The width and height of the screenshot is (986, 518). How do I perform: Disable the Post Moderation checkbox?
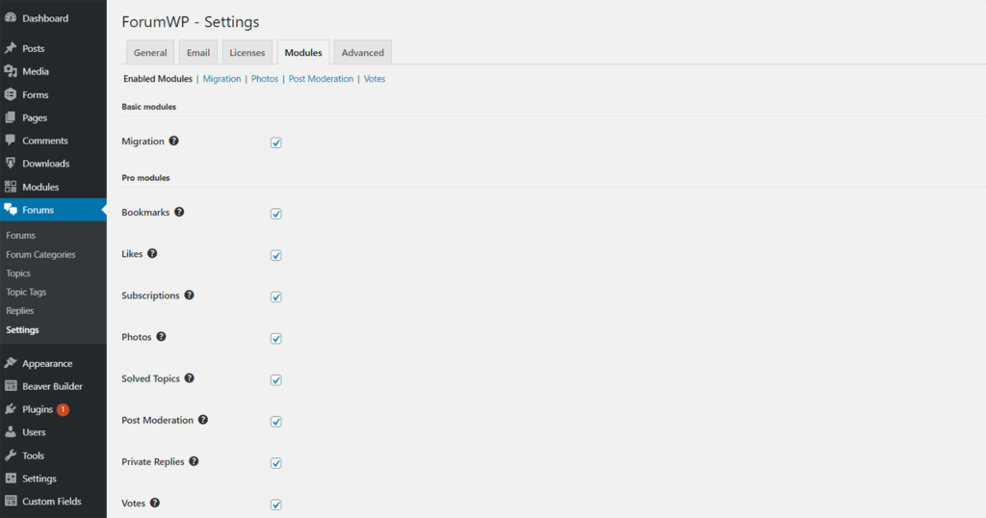[x=276, y=421]
